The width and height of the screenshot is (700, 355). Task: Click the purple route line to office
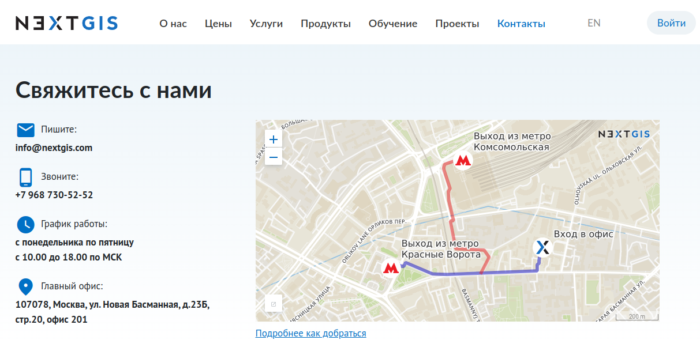(x=485, y=273)
